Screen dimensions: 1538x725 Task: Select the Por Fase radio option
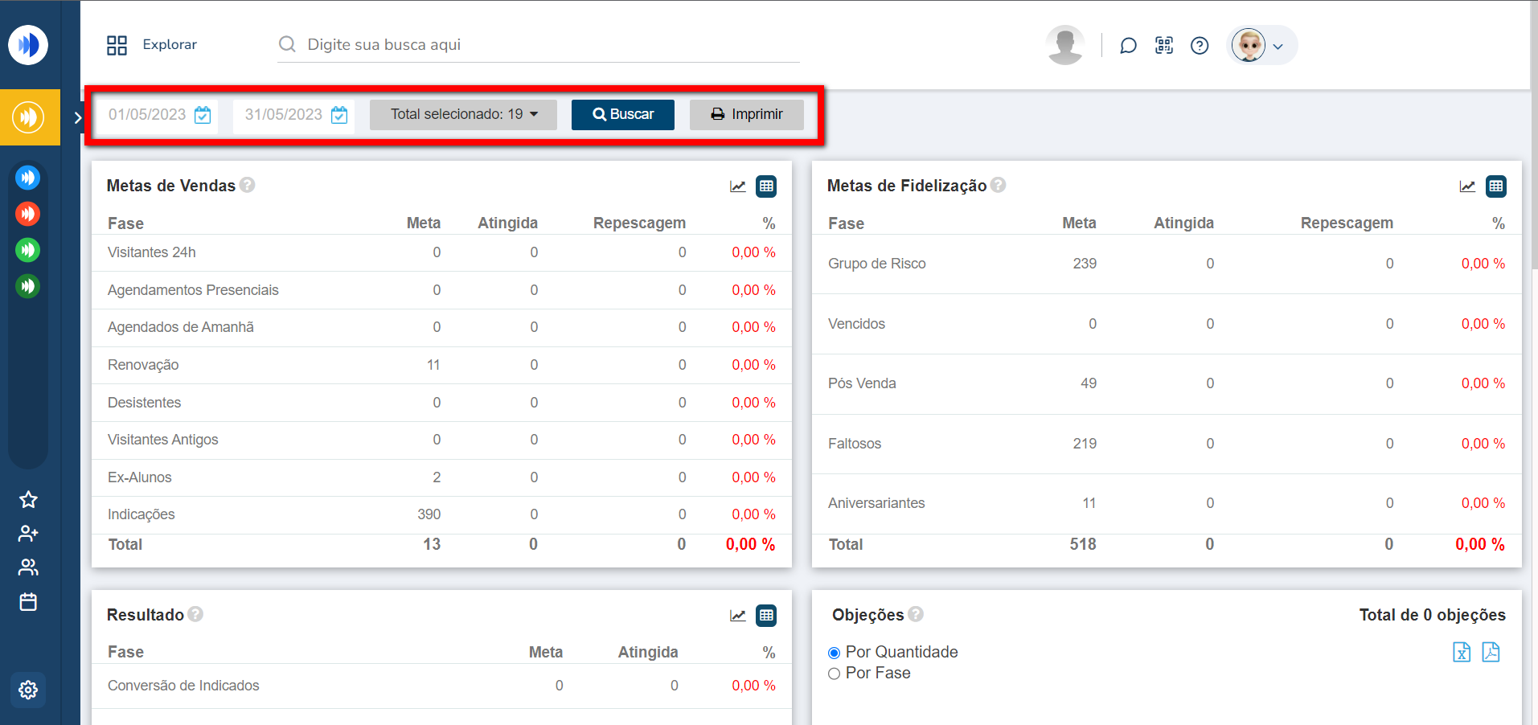pyautogui.click(x=834, y=674)
